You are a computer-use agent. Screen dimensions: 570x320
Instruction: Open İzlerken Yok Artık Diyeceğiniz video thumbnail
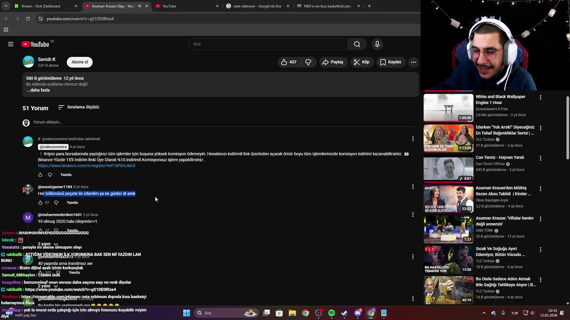pyautogui.click(x=448, y=138)
